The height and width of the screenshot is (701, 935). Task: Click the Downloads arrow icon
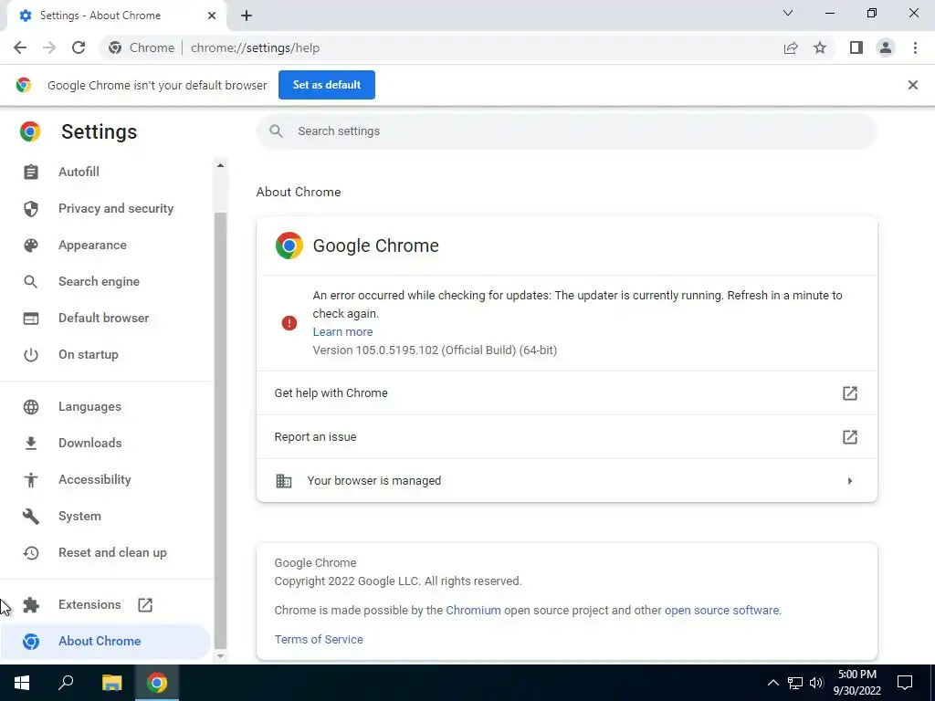coord(31,443)
